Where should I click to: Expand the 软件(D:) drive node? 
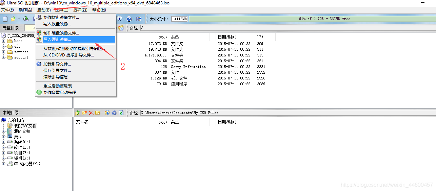[x=4, y=147]
